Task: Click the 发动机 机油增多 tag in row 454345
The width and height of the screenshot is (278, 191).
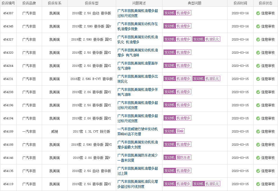Action: coord(177,26)
